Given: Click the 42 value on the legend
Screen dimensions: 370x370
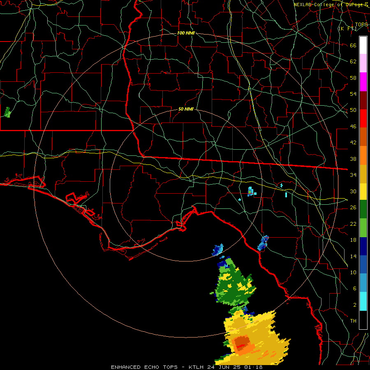Looking at the screenshot, I should pyautogui.click(x=353, y=143).
